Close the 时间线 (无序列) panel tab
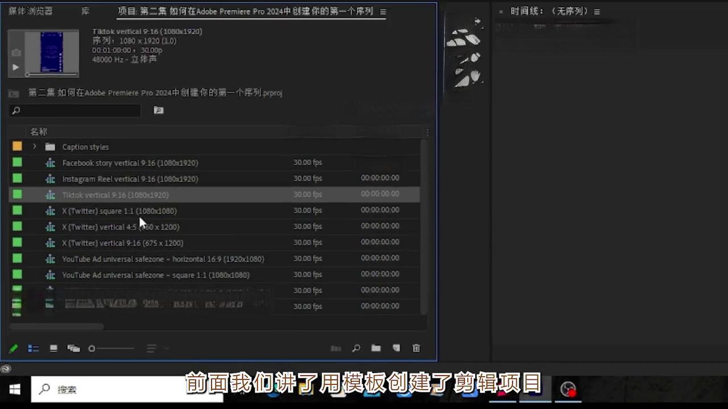Viewport: 728px width, 409px height. (501, 12)
